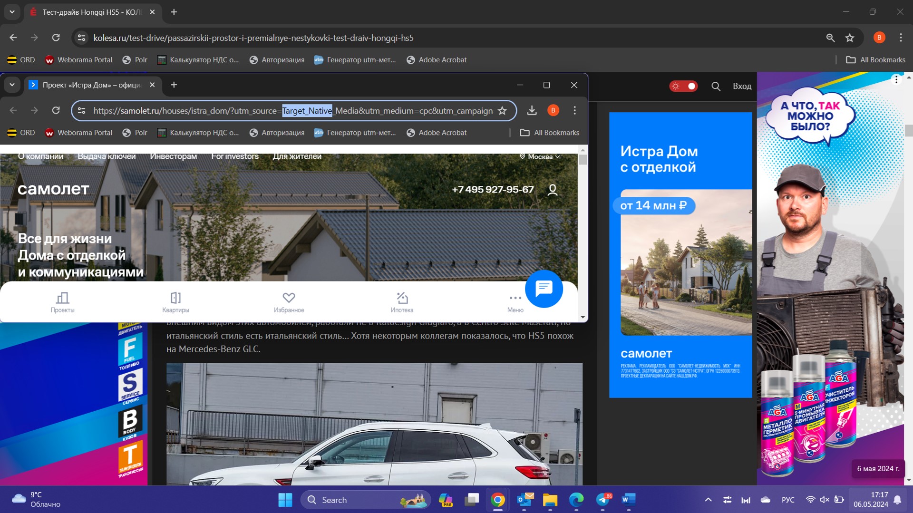Click the Вход login link on kolesa.ru

tap(742, 86)
